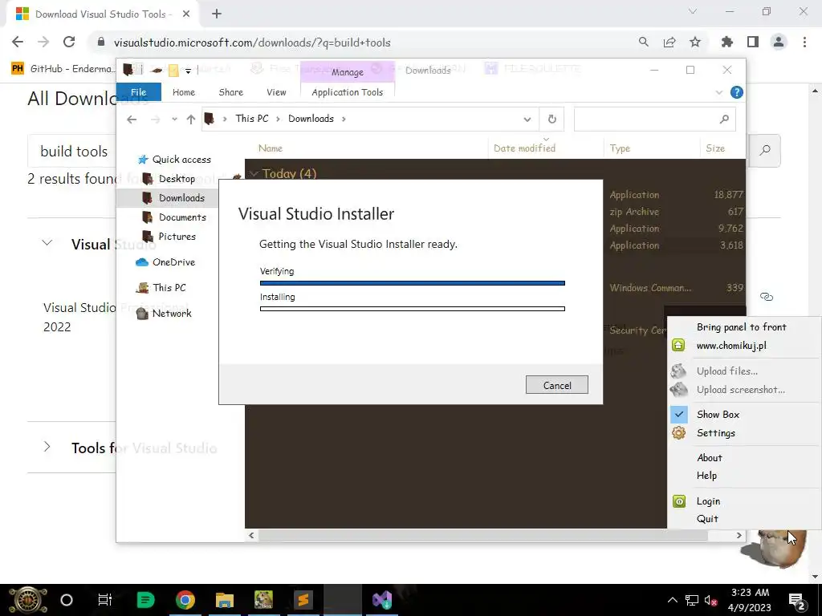Viewport: 822px width, 616px height.
Task: Open Chrome from the taskbar
Action: click(x=185, y=600)
